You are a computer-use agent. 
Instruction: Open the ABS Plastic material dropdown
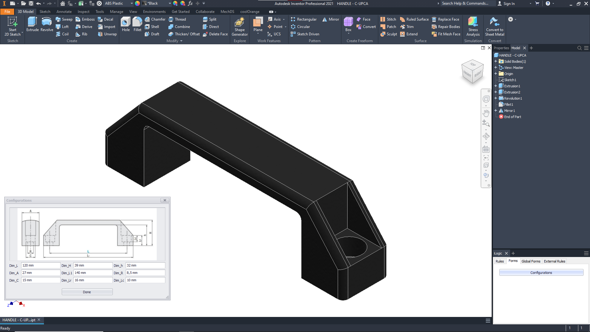click(x=132, y=3)
